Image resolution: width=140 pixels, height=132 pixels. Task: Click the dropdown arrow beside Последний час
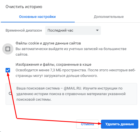(x=97, y=30)
